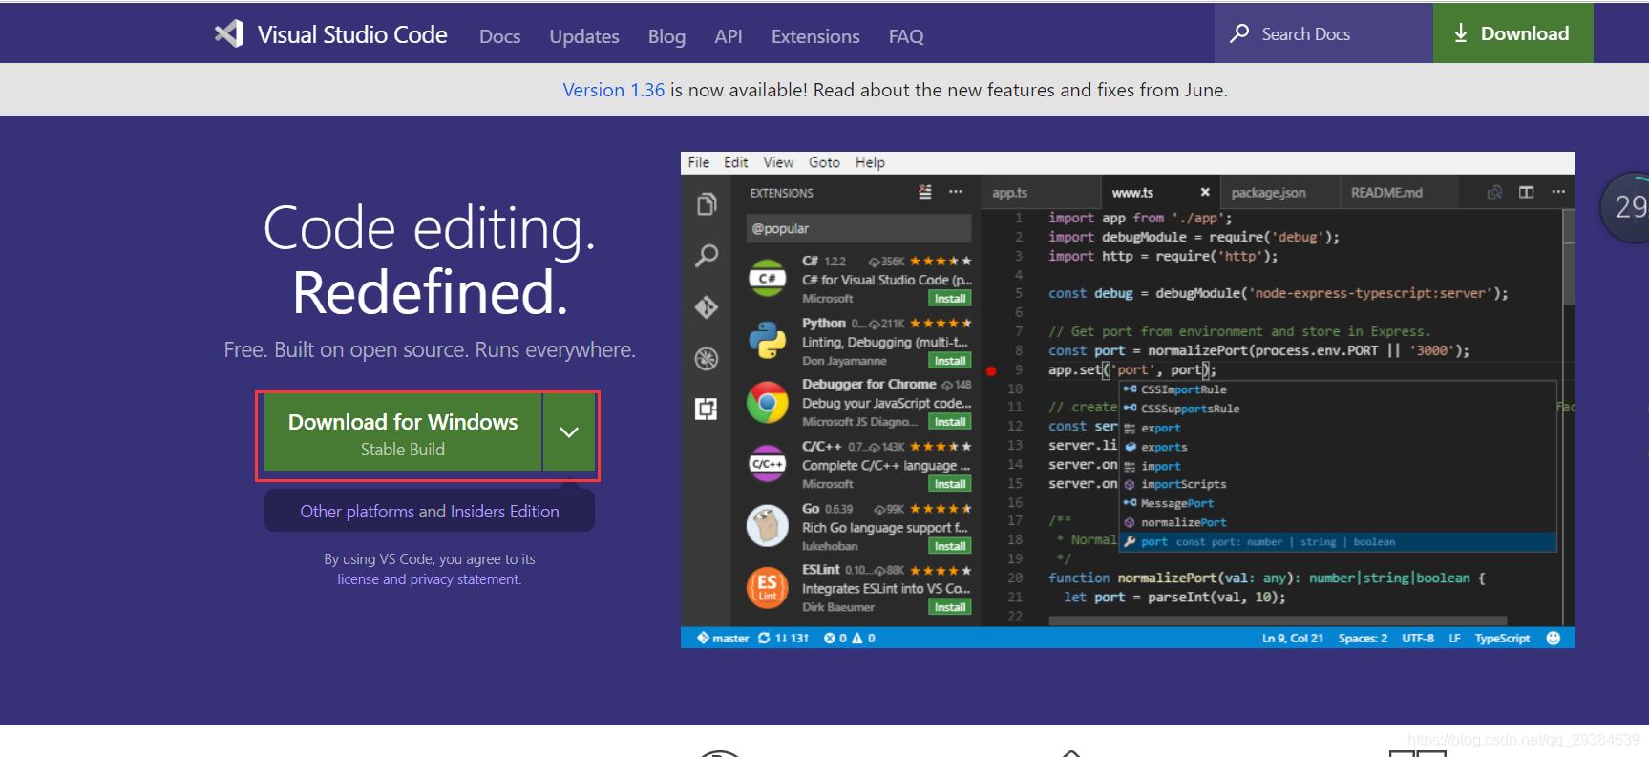
Task: Open the privacy statement link
Action: [465, 579]
